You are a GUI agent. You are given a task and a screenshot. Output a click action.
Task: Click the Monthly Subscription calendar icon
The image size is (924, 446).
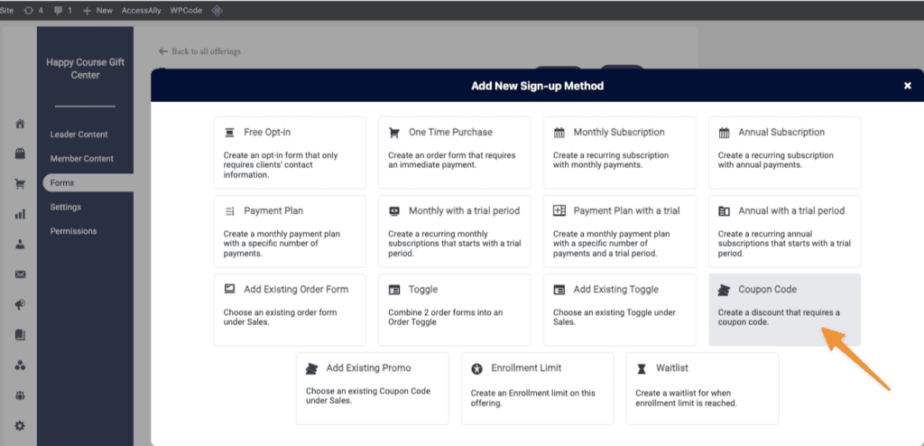point(559,133)
